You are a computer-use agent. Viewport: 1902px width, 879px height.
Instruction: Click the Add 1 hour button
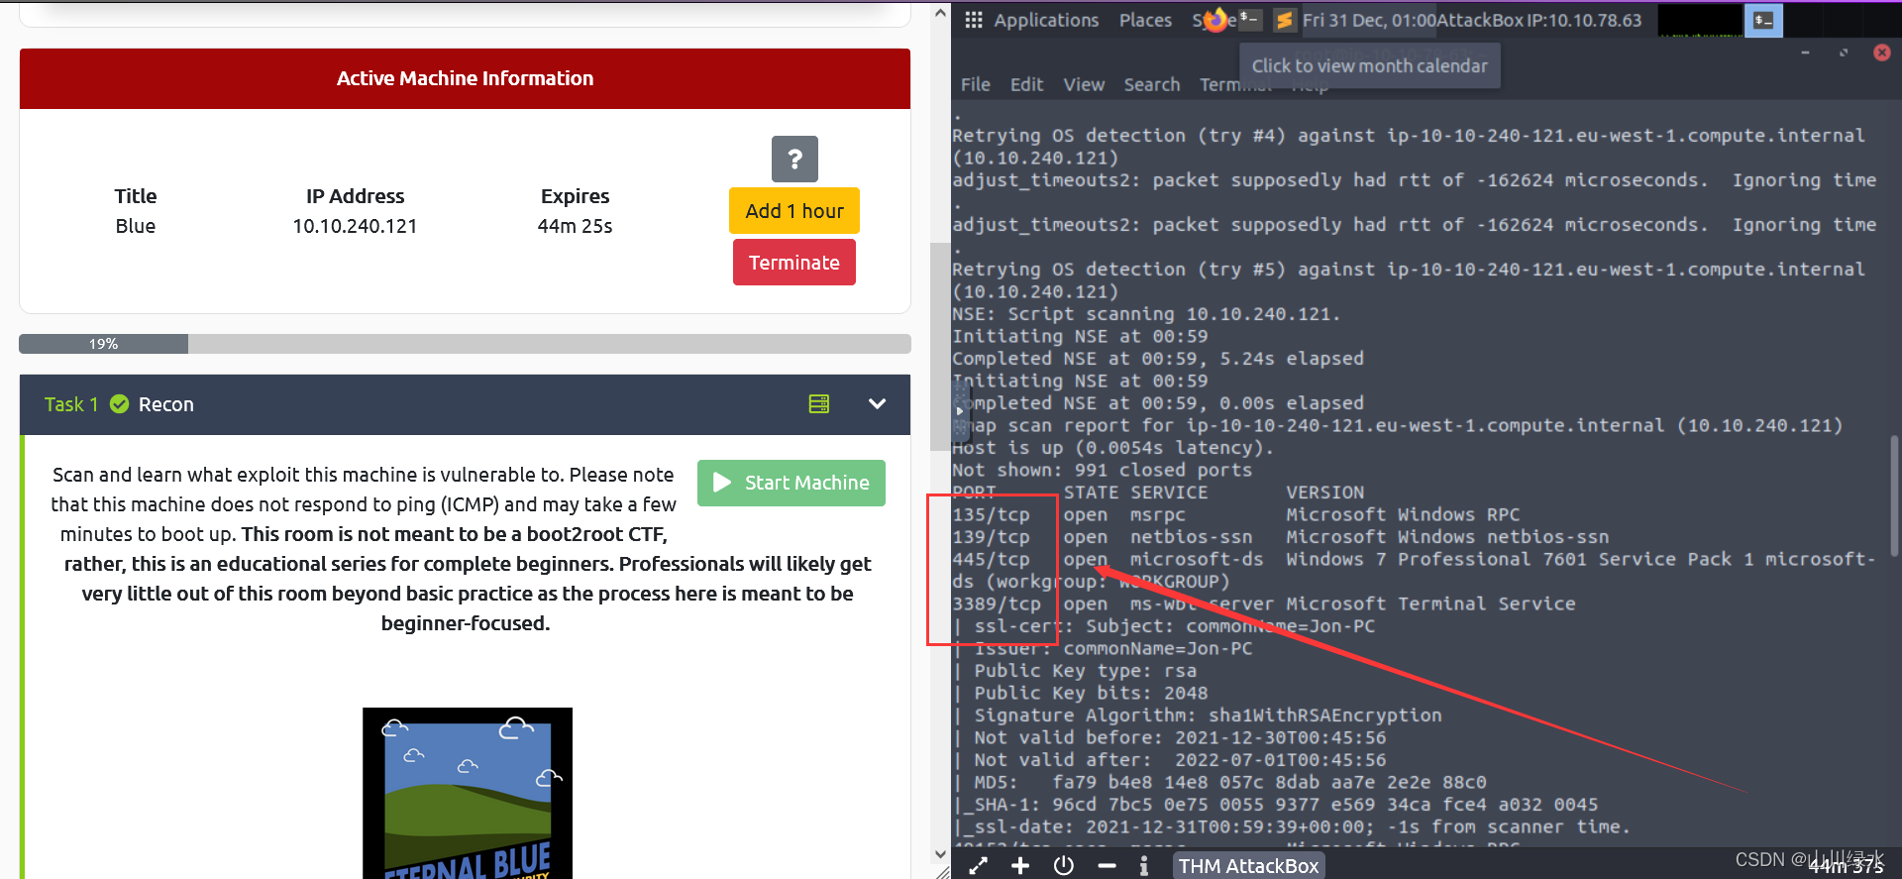pos(794,211)
